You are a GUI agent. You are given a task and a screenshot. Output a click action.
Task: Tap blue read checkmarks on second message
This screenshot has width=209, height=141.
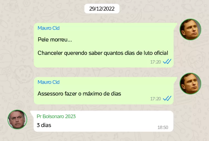click(167, 98)
